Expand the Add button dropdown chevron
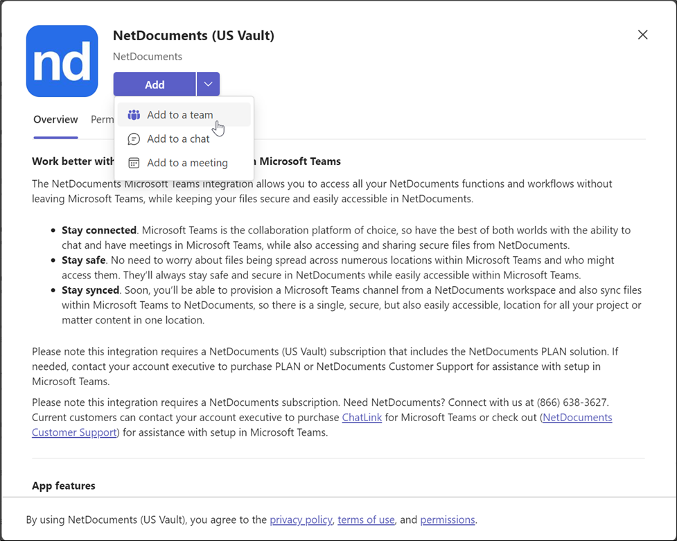The width and height of the screenshot is (677, 541). pyautogui.click(x=208, y=84)
